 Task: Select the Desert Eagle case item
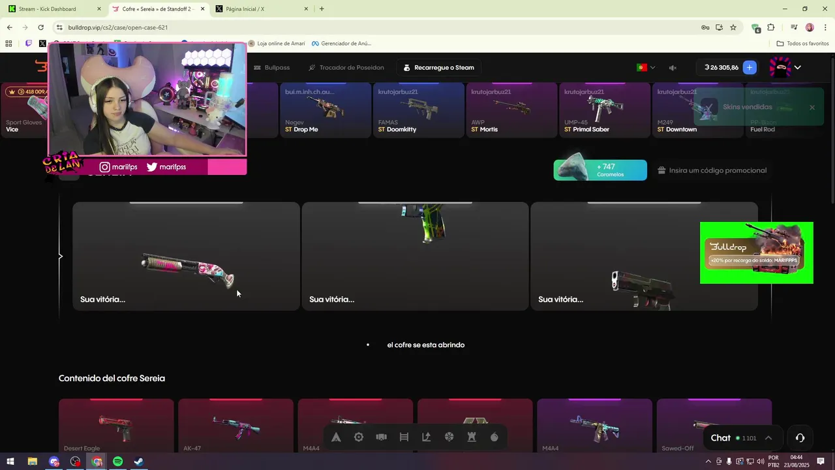click(116, 425)
